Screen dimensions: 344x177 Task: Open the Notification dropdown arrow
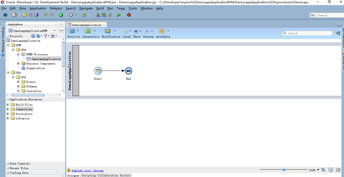[115, 31]
